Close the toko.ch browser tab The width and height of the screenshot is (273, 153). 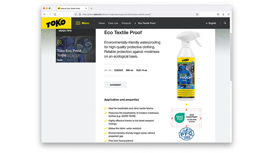pyautogui.click(x=86, y=8)
